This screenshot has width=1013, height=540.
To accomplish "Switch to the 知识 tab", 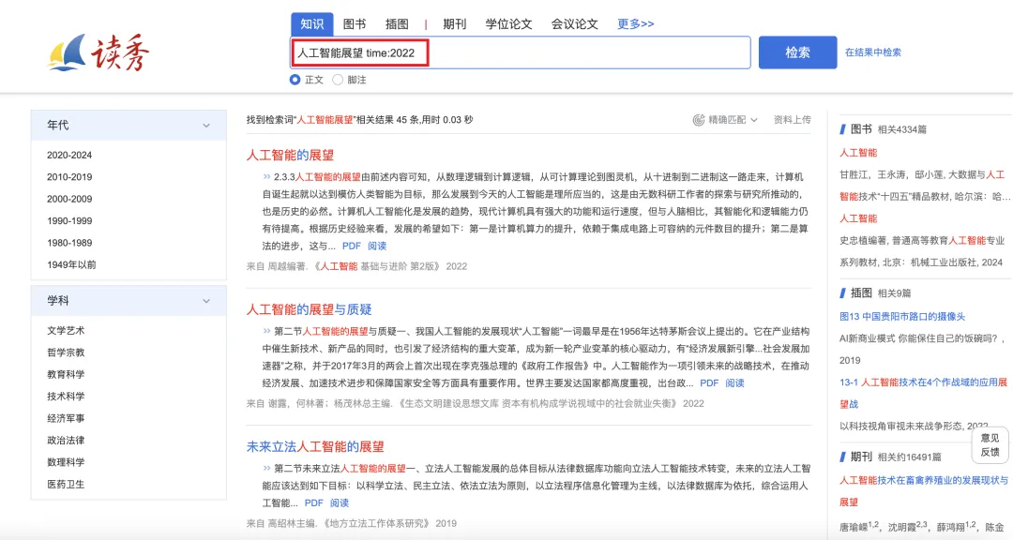I will (x=312, y=23).
